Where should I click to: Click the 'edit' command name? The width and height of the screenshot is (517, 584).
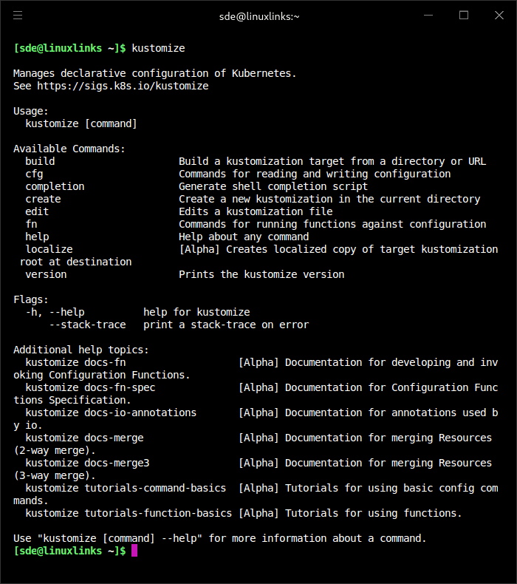click(37, 211)
